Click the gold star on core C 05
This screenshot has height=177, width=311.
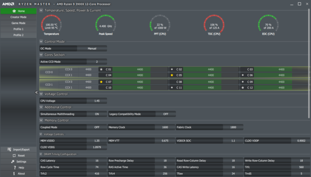172,75
